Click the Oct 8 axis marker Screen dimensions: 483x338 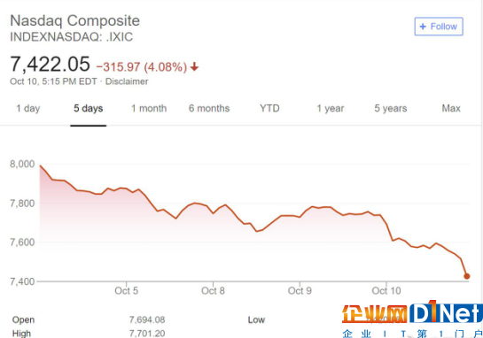tap(213, 290)
